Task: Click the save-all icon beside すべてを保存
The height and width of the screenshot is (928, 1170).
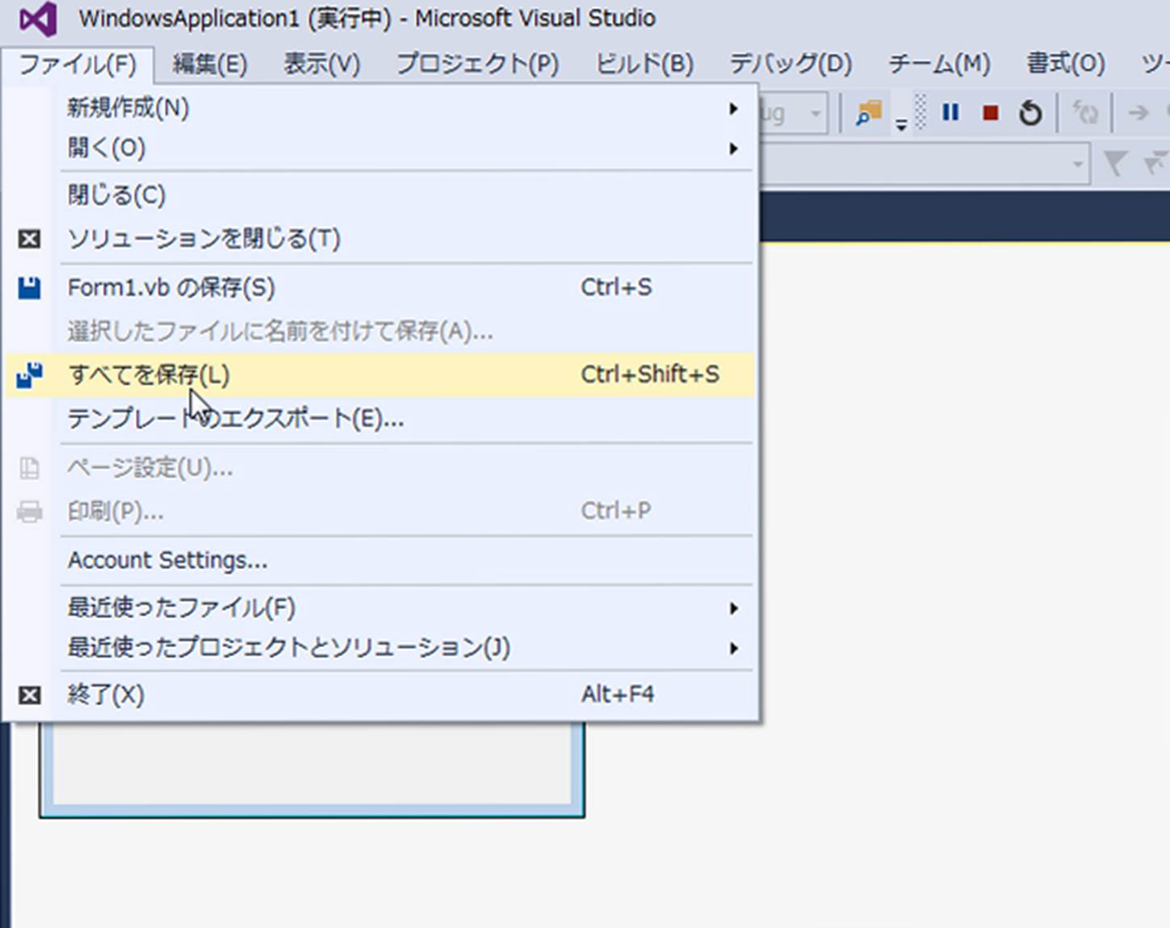Action: [x=30, y=375]
